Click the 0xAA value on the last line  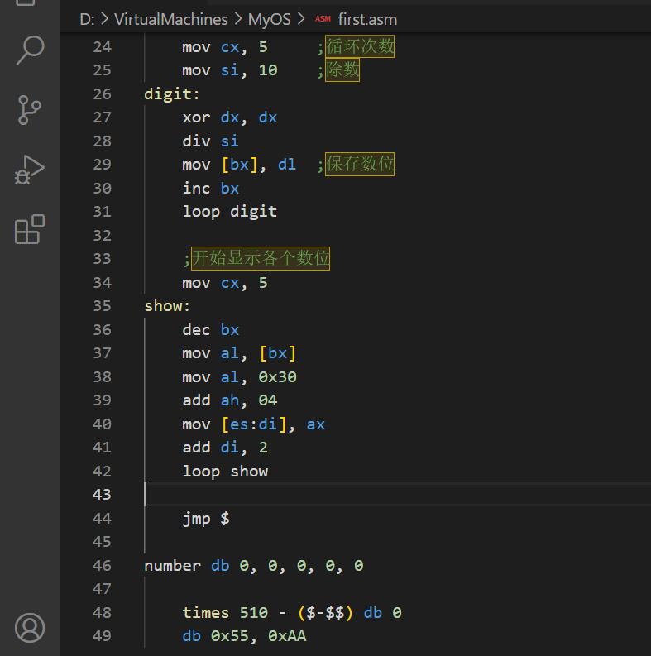(288, 636)
